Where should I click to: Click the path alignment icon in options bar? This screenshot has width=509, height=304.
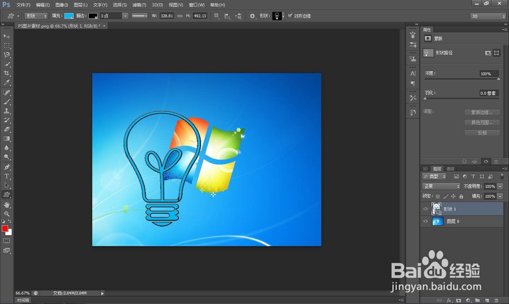227,16
